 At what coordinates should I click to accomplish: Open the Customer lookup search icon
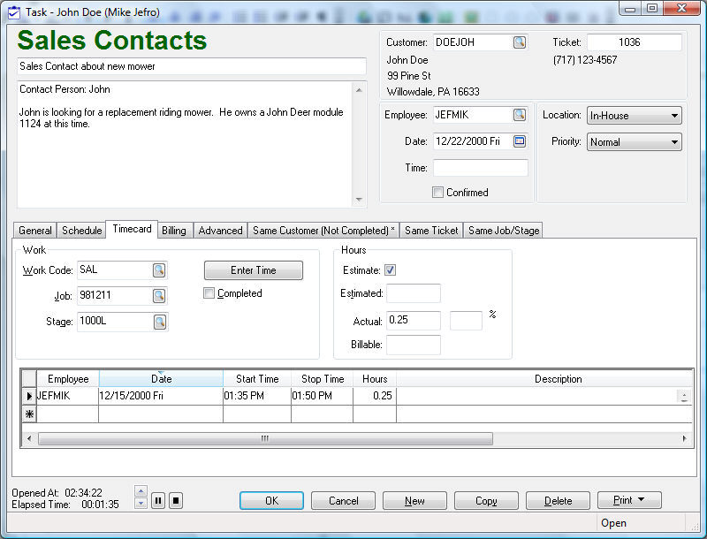pyautogui.click(x=519, y=42)
